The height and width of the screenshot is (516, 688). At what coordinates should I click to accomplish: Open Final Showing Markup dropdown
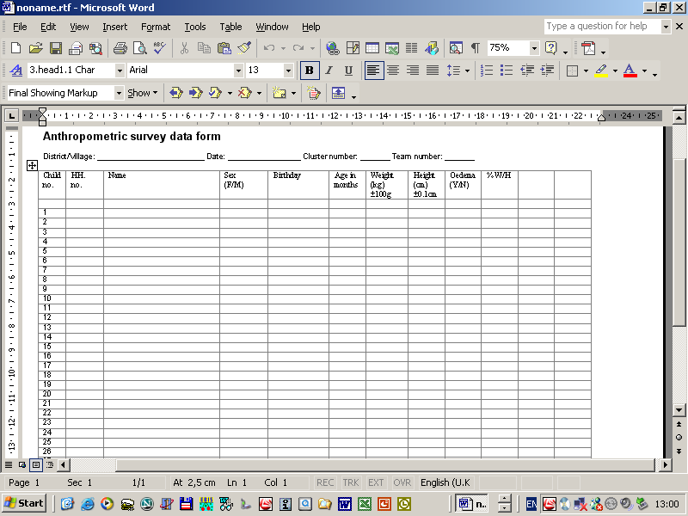(119, 93)
